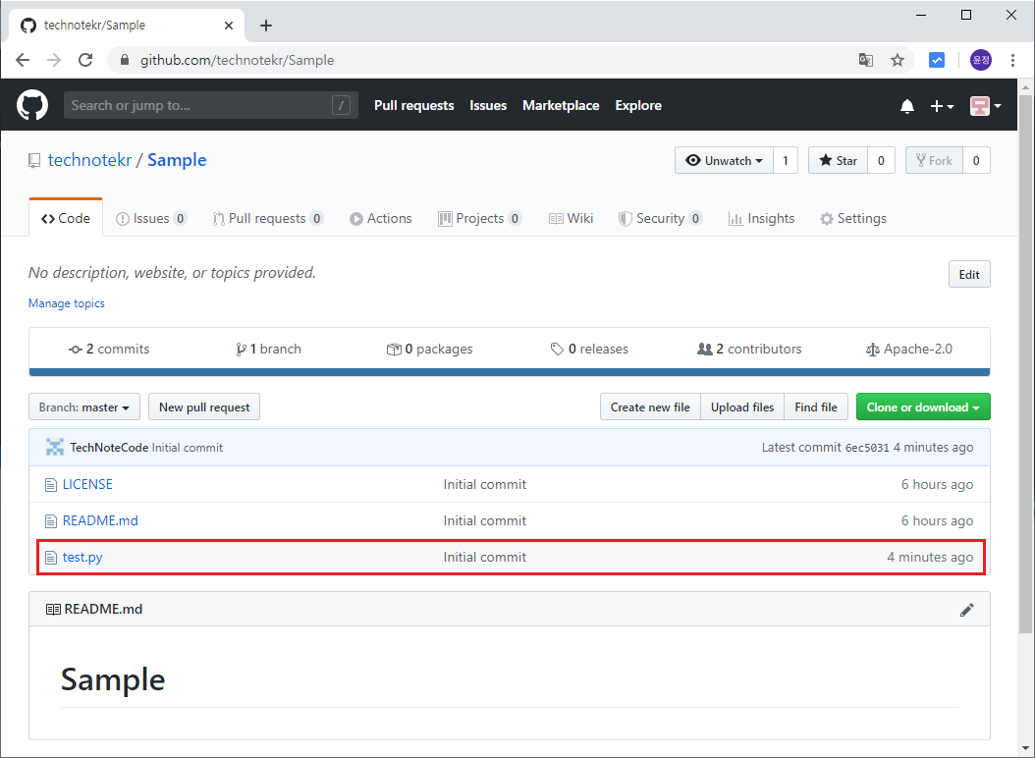Switch to the Issues tab
The width and height of the screenshot is (1035, 758).
pos(150,218)
